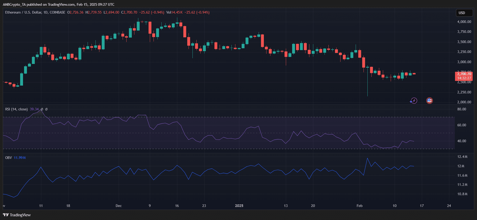Click the TradingView logo
This screenshot has height=220, width=477.
tap(17, 215)
